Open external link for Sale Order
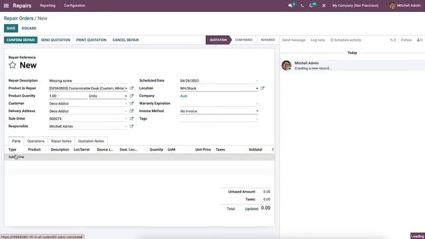Image resolution: width=425 pixels, height=239 pixels. coord(131,119)
